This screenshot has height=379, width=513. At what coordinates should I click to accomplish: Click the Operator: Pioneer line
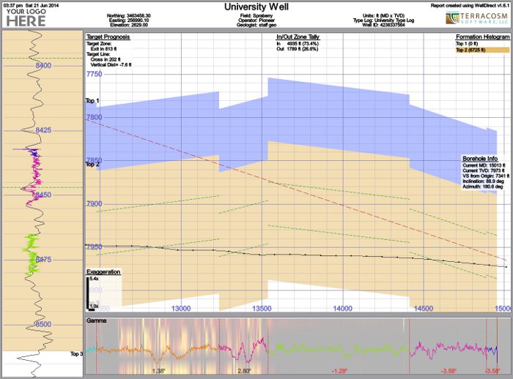tap(256, 20)
